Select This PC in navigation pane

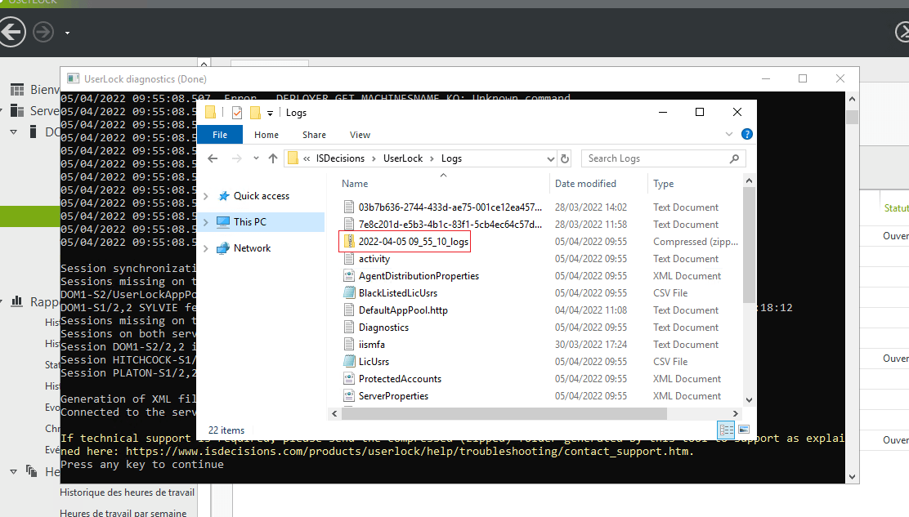[x=250, y=222]
